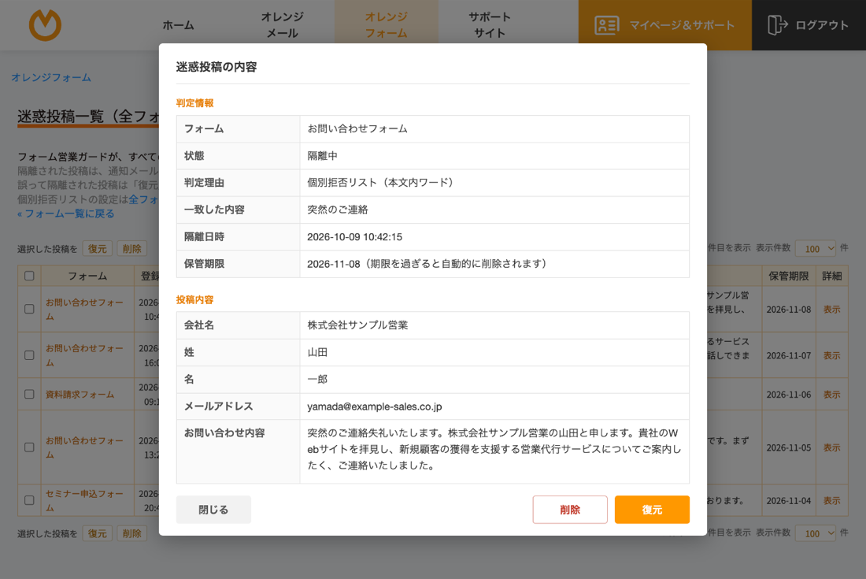Open the オレンジメール menu item

click(282, 25)
